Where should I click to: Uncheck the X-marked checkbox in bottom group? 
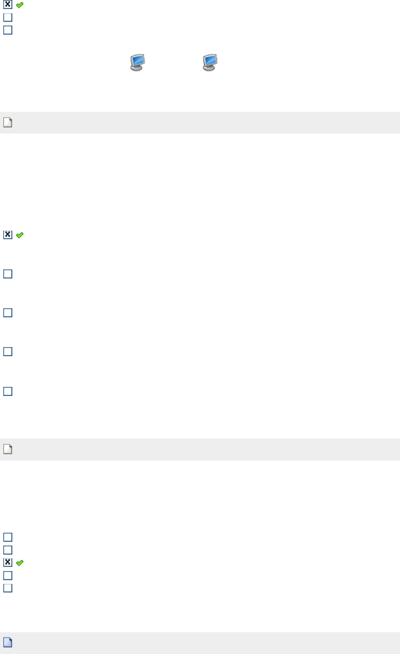[x=8, y=563]
